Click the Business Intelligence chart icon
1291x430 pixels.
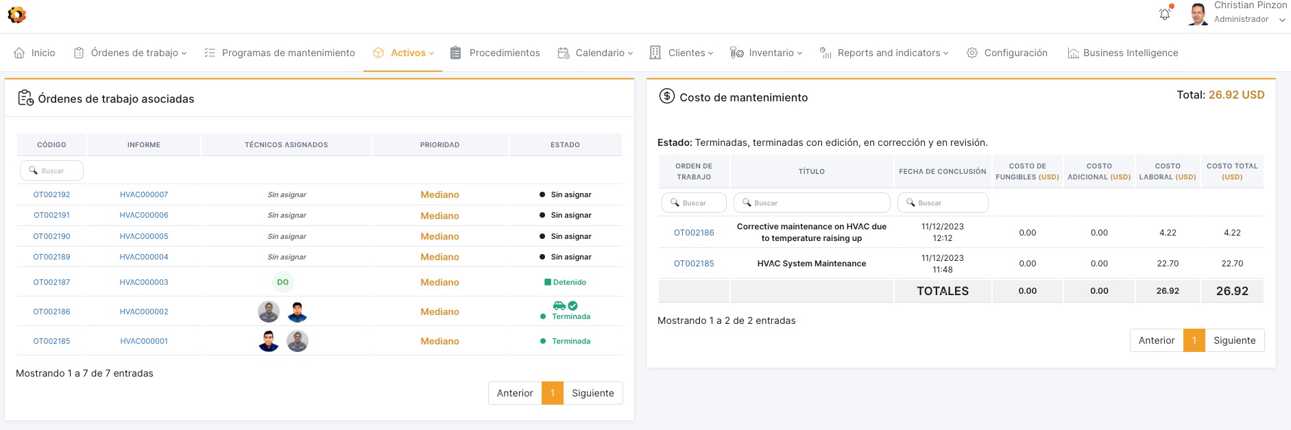1073,53
